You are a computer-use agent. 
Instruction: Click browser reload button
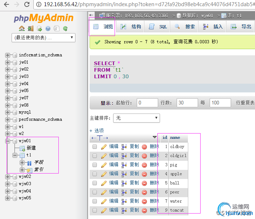click(x=27, y=4)
